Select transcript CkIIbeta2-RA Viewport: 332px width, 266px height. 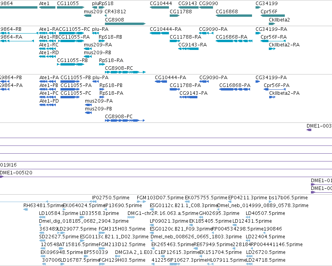point(284,44)
